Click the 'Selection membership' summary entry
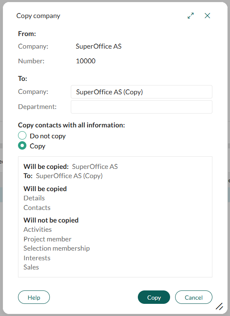The width and height of the screenshot is (230, 316). point(57,249)
